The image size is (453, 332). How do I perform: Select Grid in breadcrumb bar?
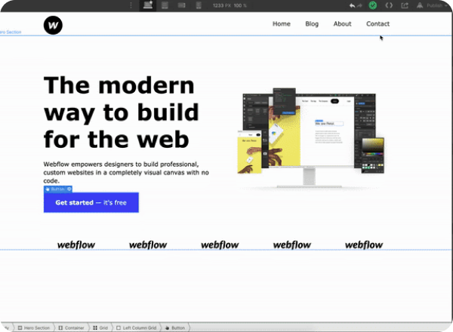pyautogui.click(x=100, y=327)
